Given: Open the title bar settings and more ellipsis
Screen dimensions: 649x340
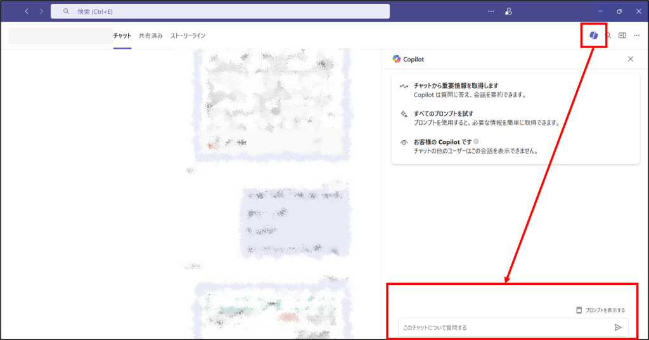Looking at the screenshot, I should click(x=491, y=11).
